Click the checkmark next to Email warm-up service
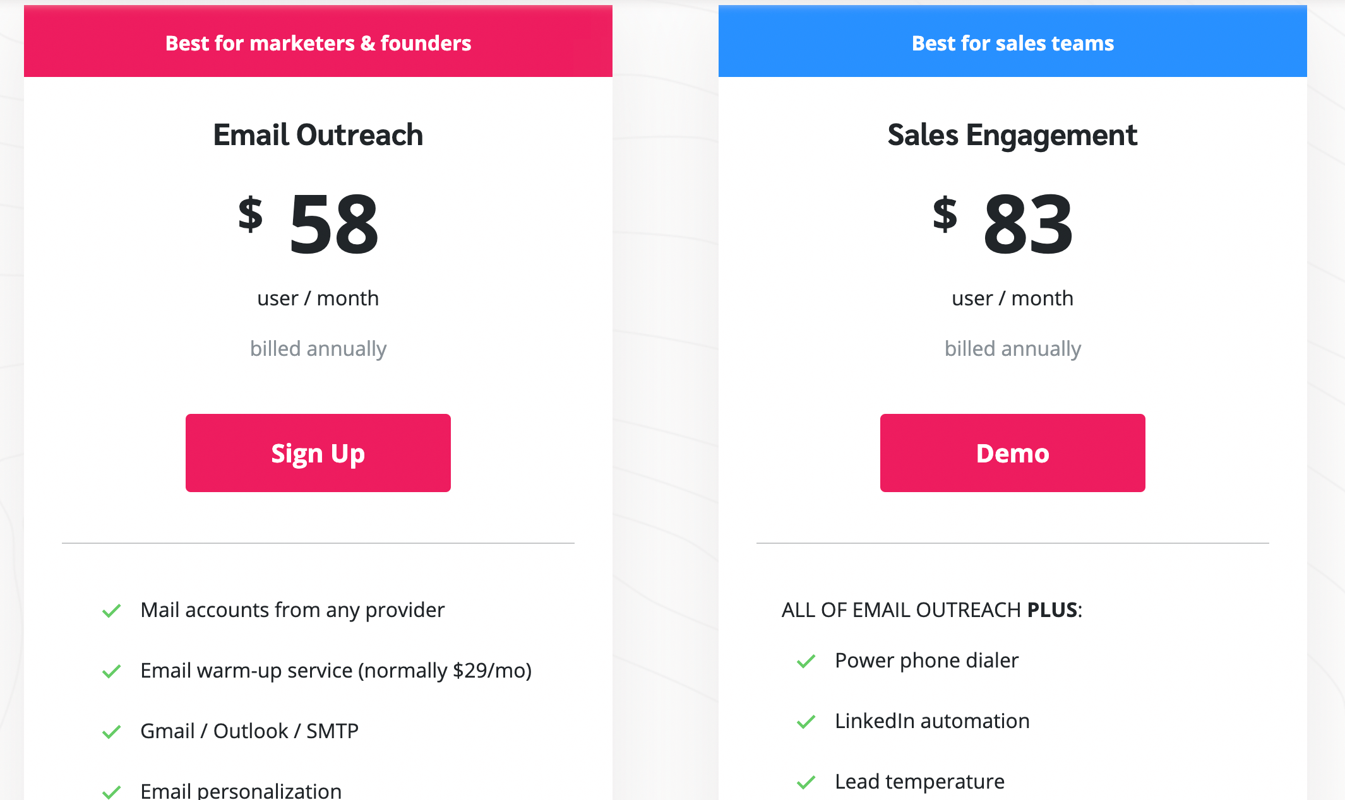This screenshot has height=800, width=1345. [112, 671]
